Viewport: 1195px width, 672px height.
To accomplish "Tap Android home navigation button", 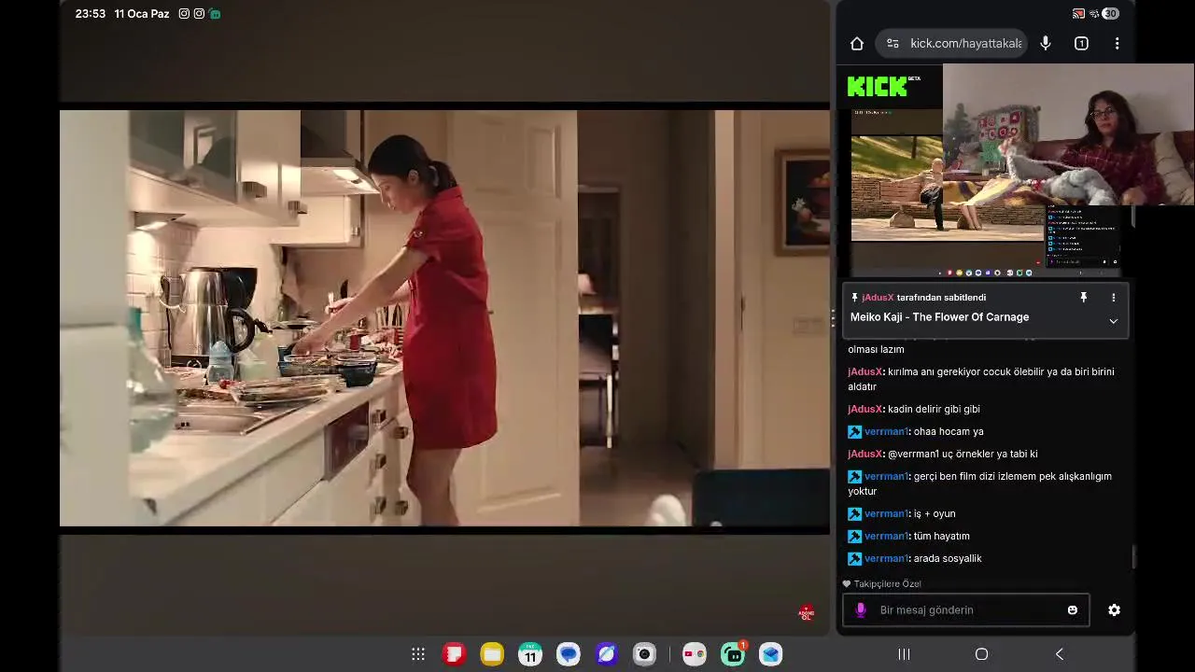I will point(981,654).
